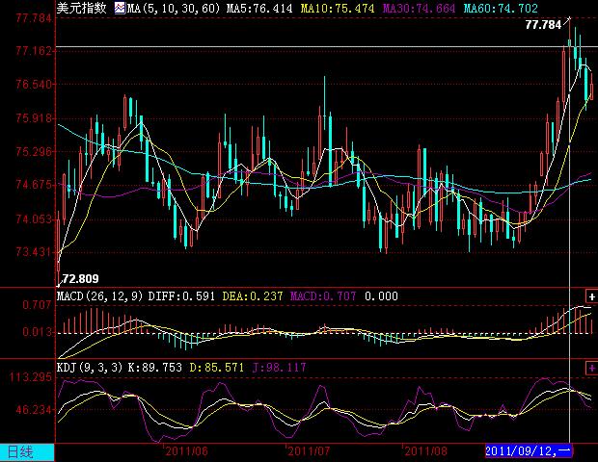
Task: Click the DEA:0.237 value
Action: pos(253,296)
